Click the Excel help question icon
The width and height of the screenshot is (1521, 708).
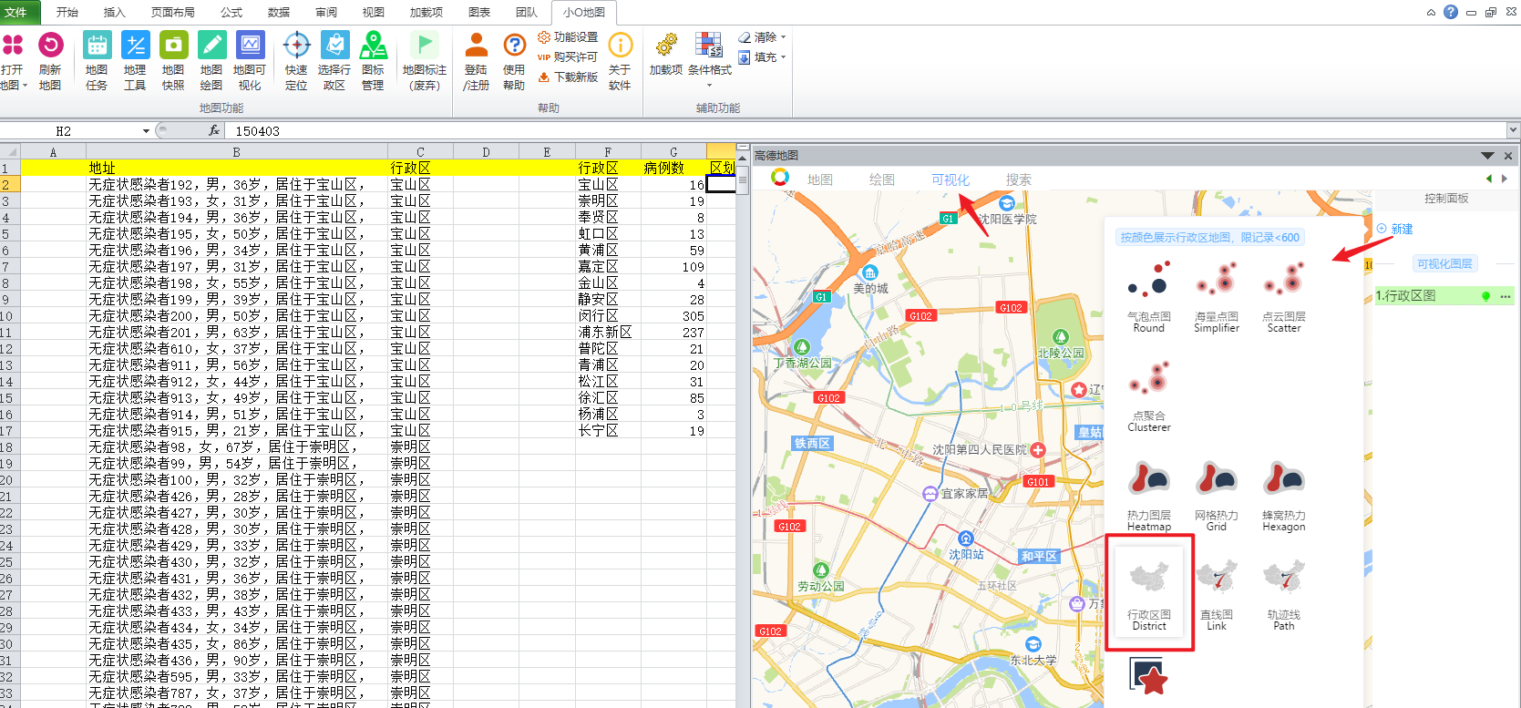point(1451,12)
